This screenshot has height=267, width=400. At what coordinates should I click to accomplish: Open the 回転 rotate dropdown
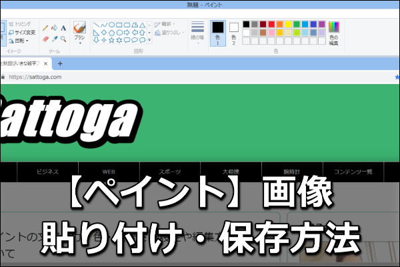[21, 40]
